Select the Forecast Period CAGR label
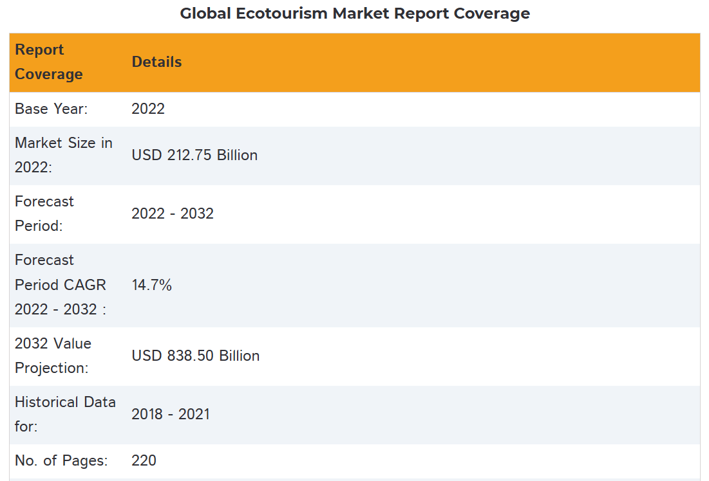The image size is (709, 481). (x=61, y=285)
